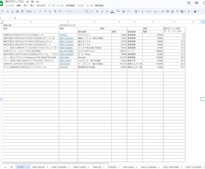This screenshot has width=205, height=169.
Task: Open the all sheets list
Action: point(12,167)
